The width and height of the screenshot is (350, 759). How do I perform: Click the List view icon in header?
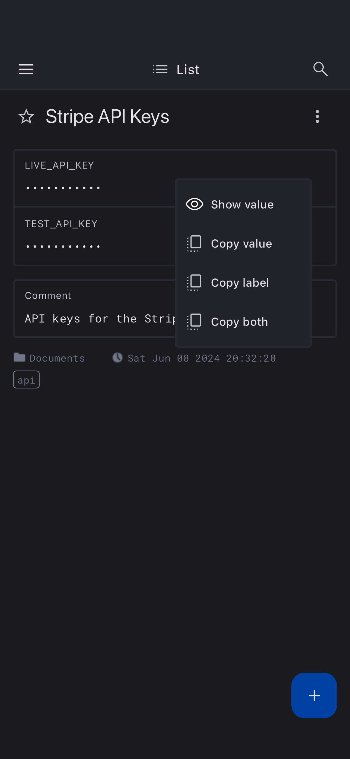coord(160,69)
